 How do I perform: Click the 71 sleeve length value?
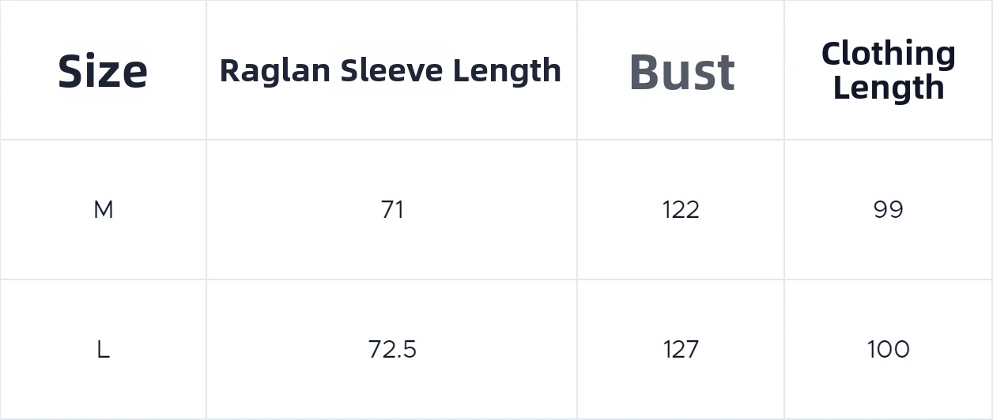pyautogui.click(x=392, y=210)
